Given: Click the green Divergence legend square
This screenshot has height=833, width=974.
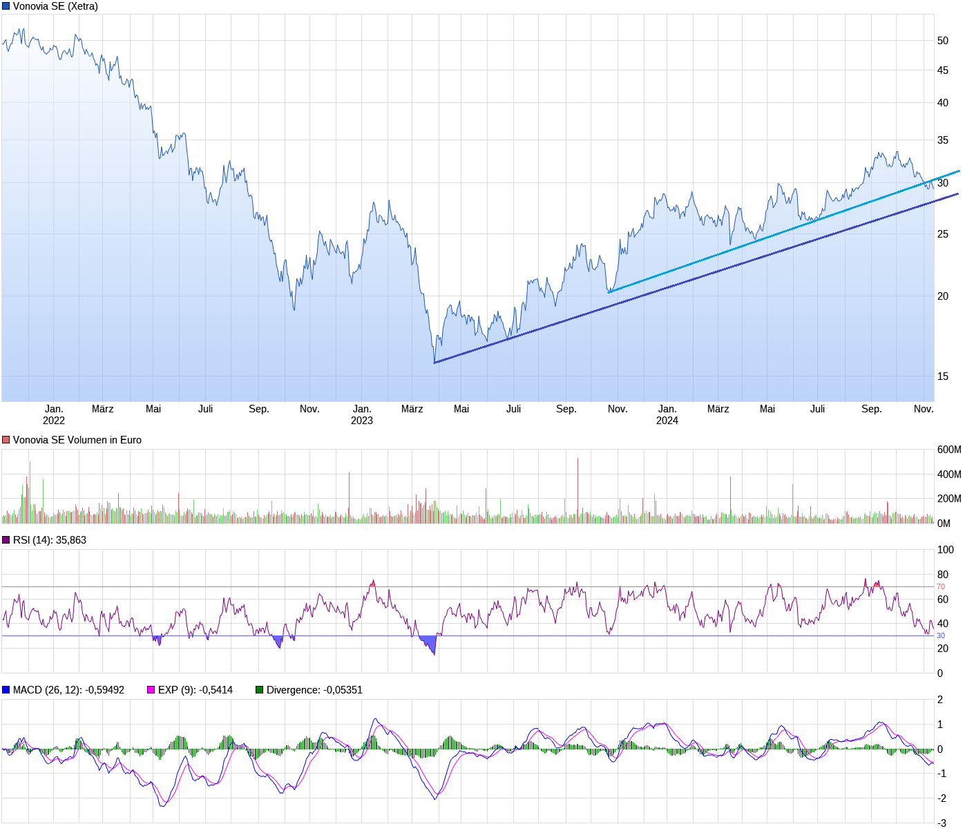Looking at the screenshot, I should (x=260, y=690).
